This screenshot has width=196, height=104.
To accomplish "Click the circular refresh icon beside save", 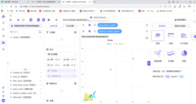I will coord(23,20).
